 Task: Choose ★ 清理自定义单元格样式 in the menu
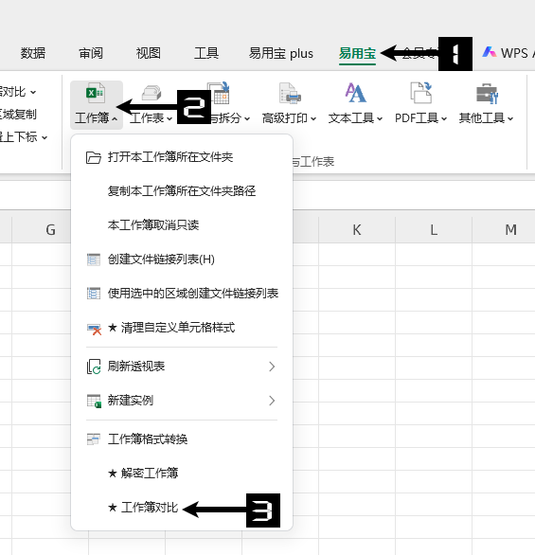(x=182, y=328)
